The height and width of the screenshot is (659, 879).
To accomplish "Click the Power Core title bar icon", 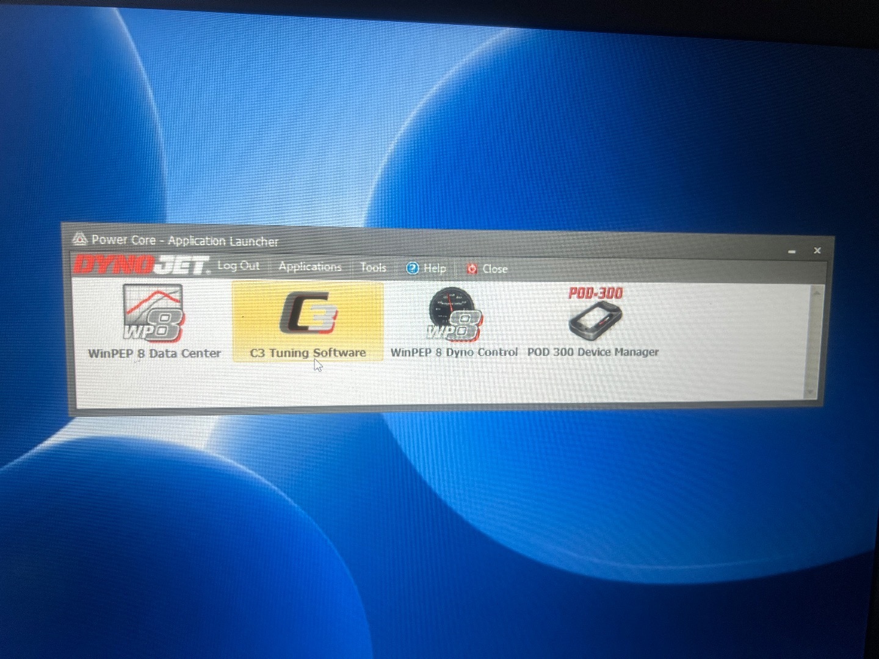I will coord(79,238).
